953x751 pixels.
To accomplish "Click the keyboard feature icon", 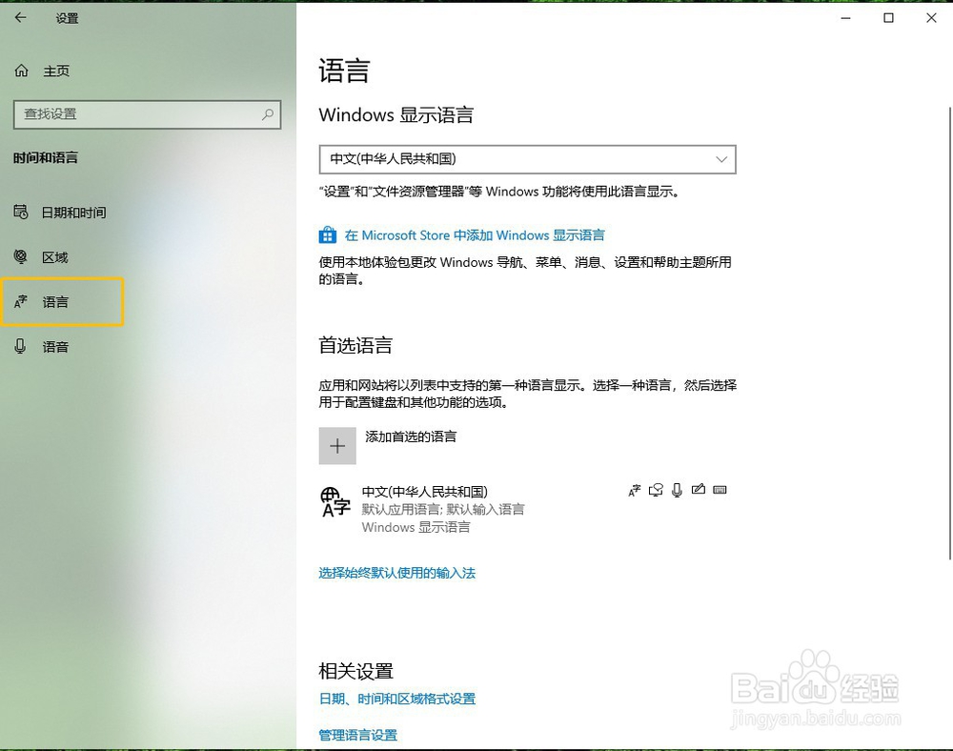I will [x=720, y=490].
